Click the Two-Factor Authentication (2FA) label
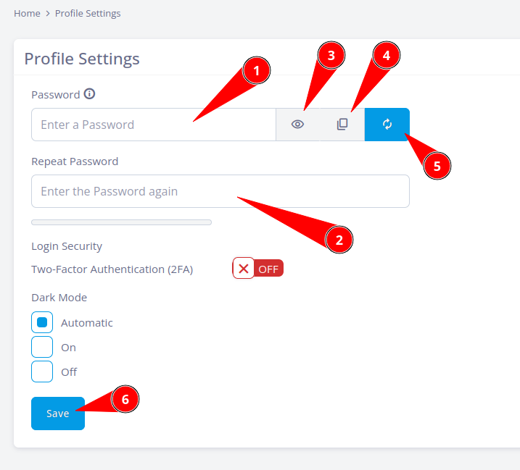 [x=112, y=269]
